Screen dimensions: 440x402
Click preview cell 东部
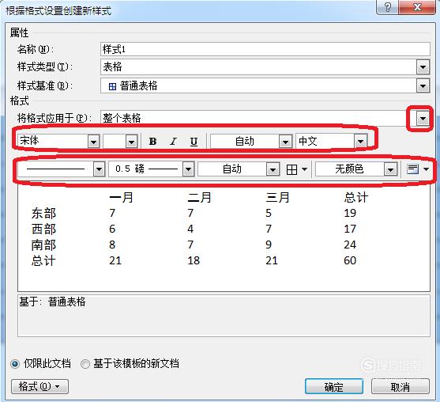(x=43, y=214)
